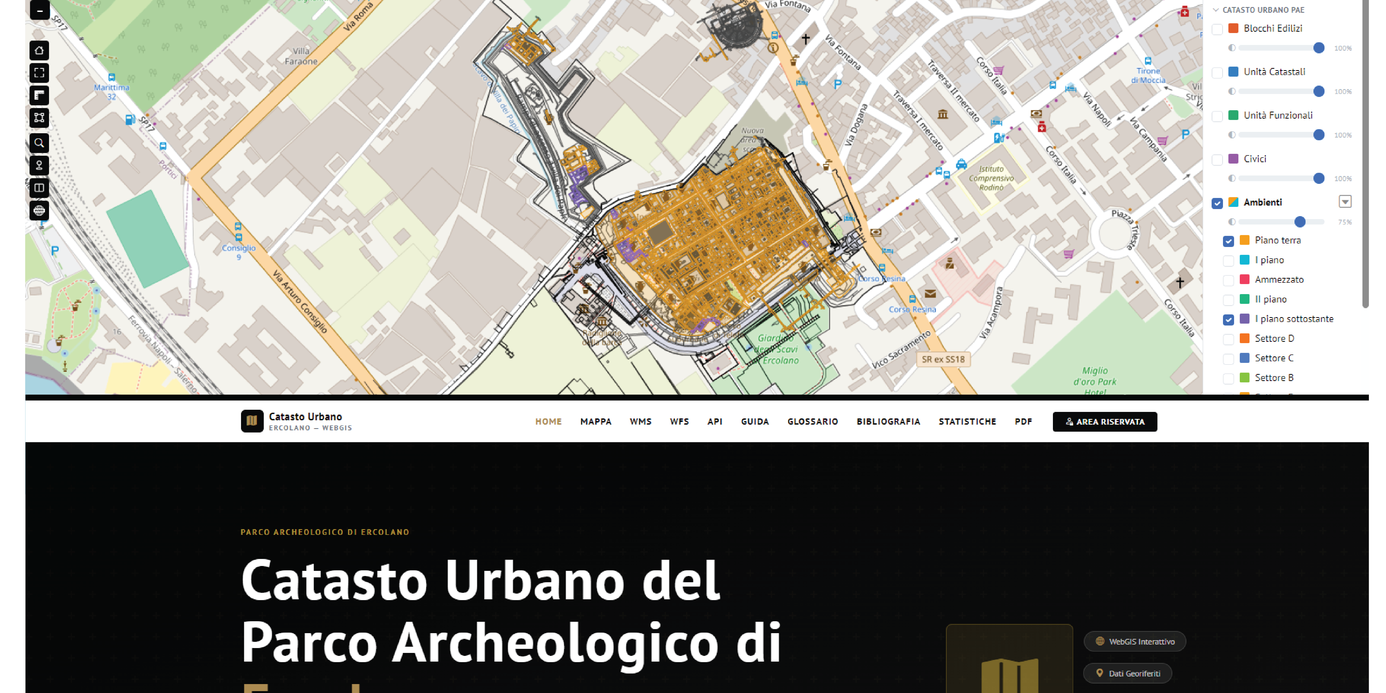Toggle fullscreen map view icon
The width and height of the screenshot is (1386, 693).
39,73
